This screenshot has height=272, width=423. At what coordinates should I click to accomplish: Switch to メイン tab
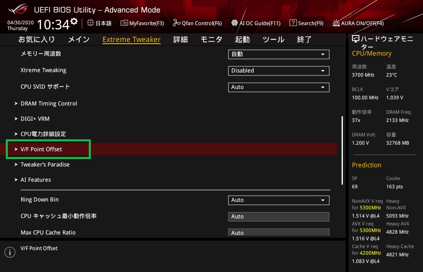click(79, 40)
